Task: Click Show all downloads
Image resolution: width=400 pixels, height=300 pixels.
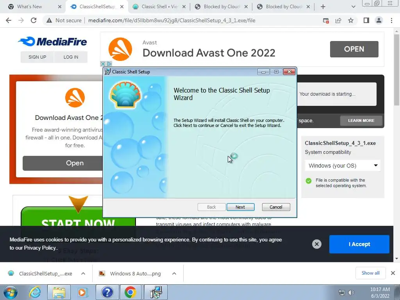Action: [x=370, y=273]
